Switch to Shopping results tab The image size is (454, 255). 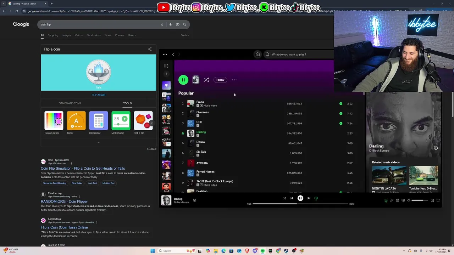(x=53, y=35)
